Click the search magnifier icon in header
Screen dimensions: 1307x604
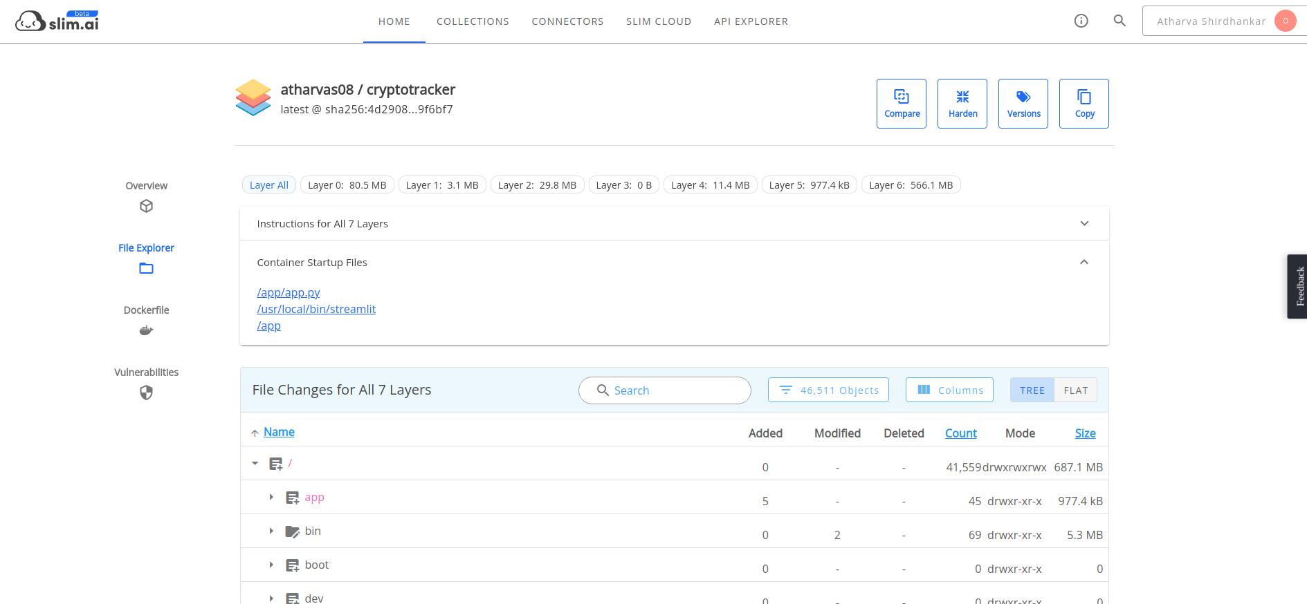click(x=1119, y=21)
